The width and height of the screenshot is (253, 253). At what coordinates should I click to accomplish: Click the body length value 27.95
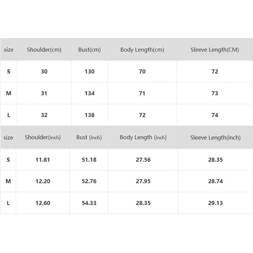tap(143, 181)
